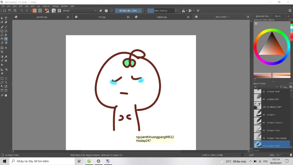Switch to mk7.jpg document tab
293x165 pixels.
102,17
